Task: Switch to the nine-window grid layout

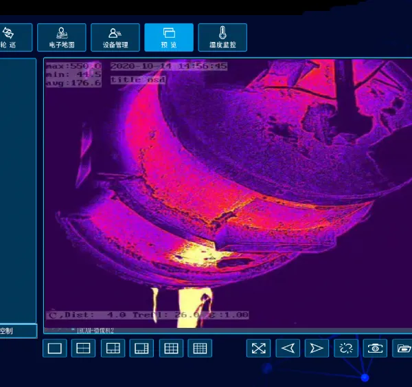Action: point(171,349)
